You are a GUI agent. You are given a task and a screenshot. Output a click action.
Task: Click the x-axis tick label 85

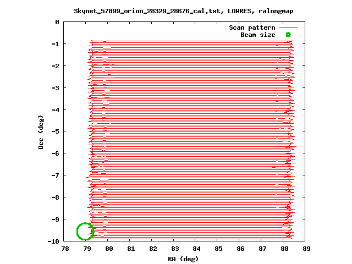219,249
